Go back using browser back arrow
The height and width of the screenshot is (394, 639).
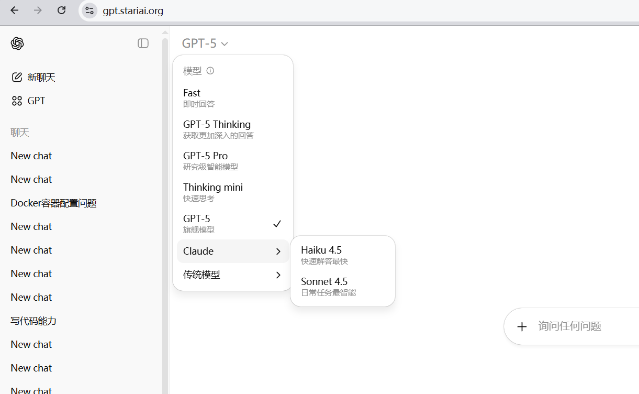tap(15, 10)
